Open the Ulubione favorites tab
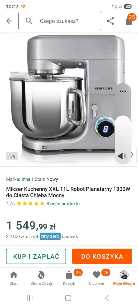 click(x=97, y=278)
